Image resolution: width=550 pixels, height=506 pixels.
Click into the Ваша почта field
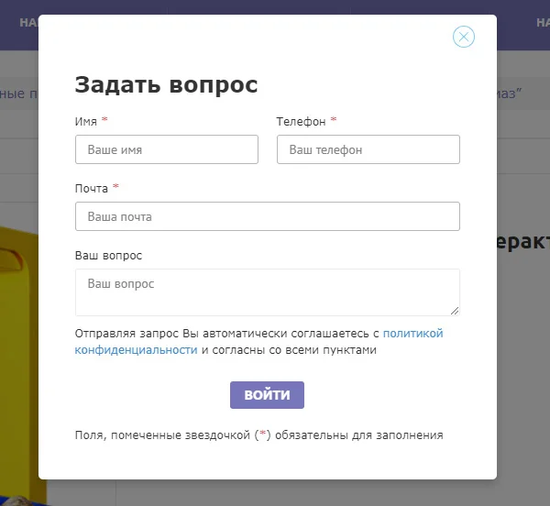(268, 216)
